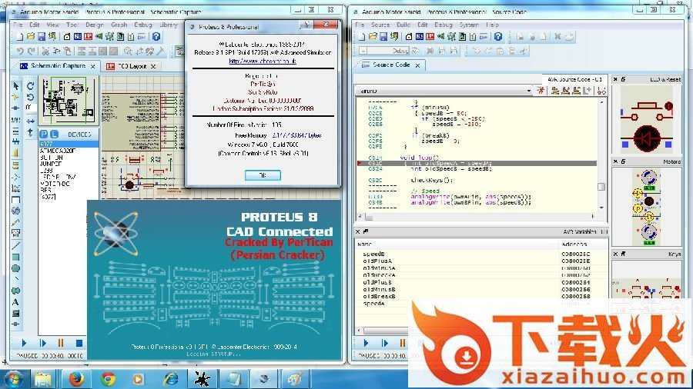
Task: Close the PCB Layout tab
Action: (153, 66)
